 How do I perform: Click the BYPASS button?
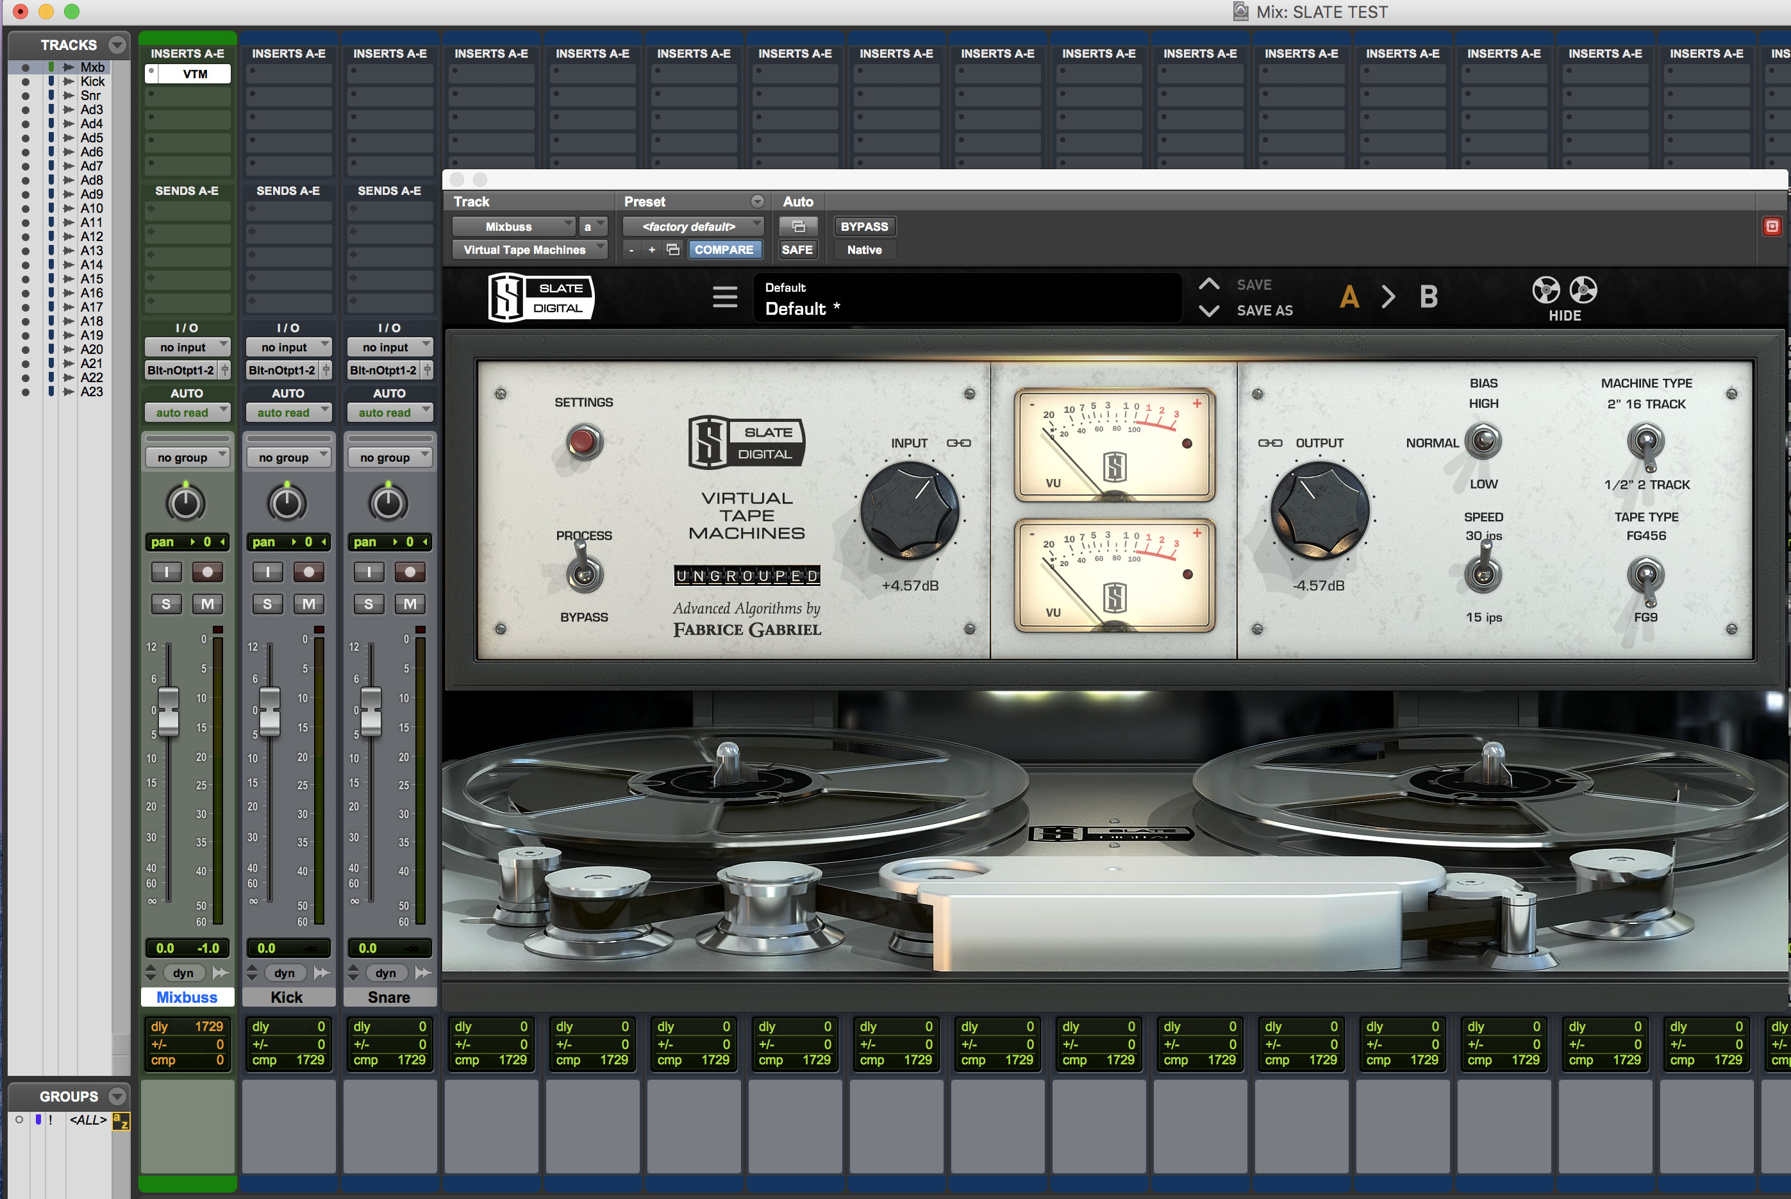864,226
